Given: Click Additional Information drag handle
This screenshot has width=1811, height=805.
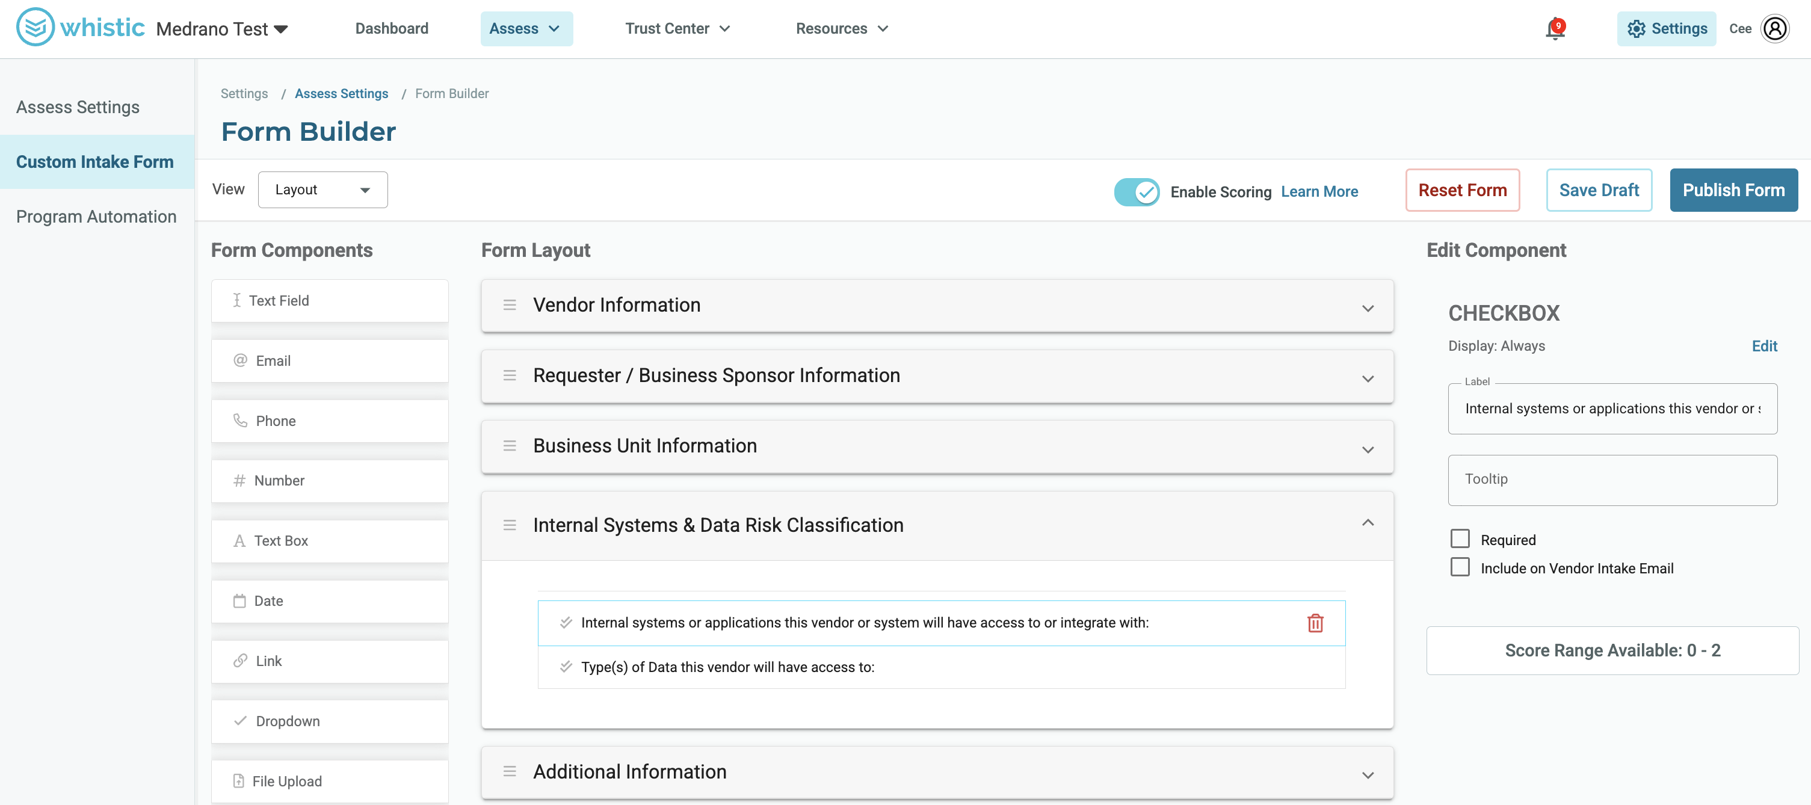Looking at the screenshot, I should coord(510,771).
